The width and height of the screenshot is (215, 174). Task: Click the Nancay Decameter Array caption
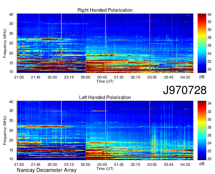tap(46, 170)
